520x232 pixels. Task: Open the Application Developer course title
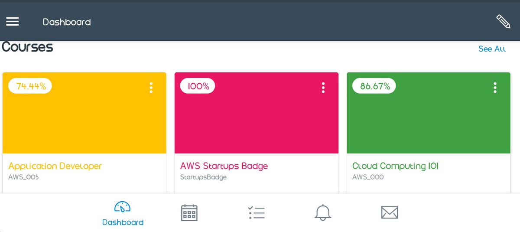(x=55, y=166)
